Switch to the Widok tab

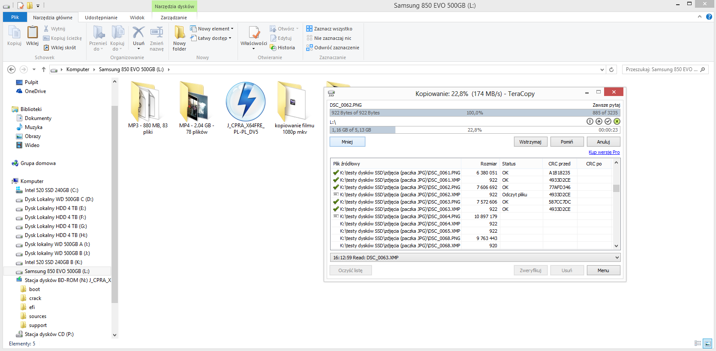[137, 18]
